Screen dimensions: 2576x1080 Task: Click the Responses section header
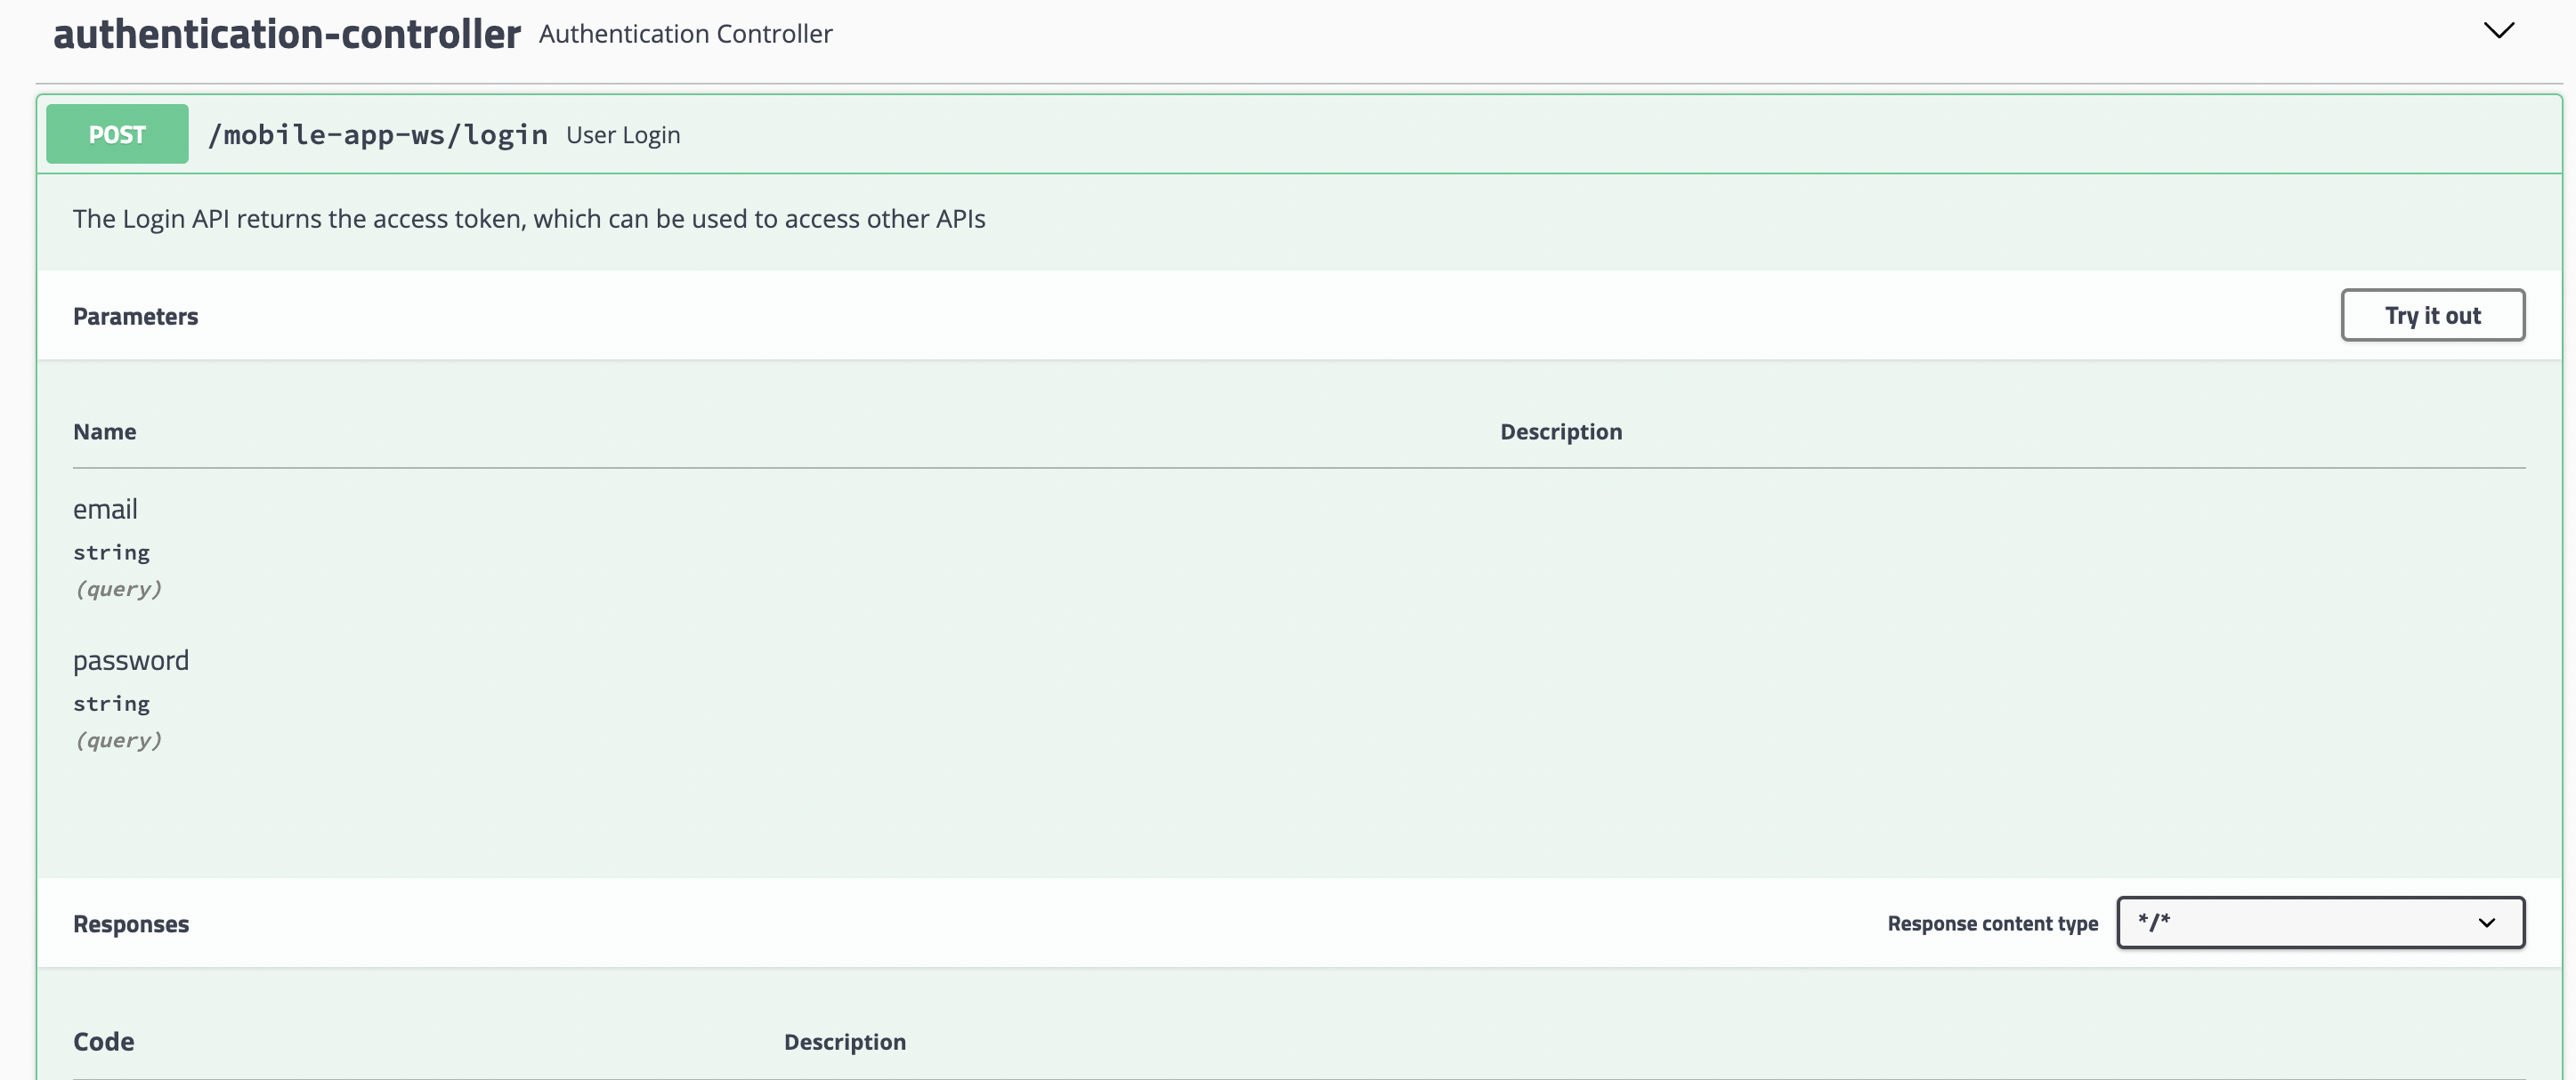(131, 924)
